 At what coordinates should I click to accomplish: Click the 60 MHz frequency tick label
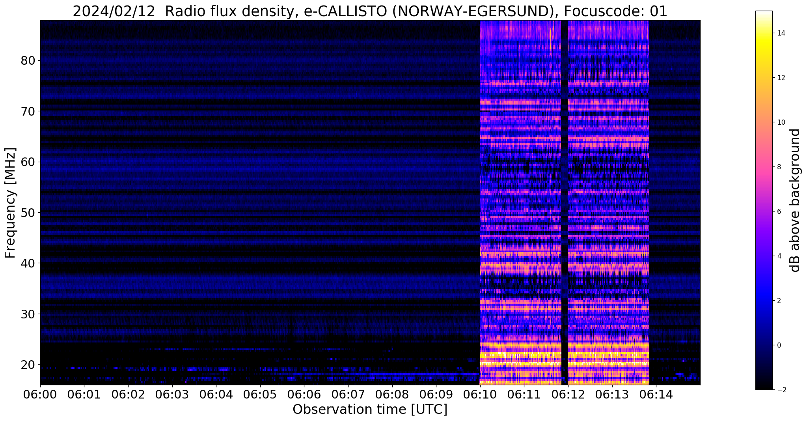(28, 162)
